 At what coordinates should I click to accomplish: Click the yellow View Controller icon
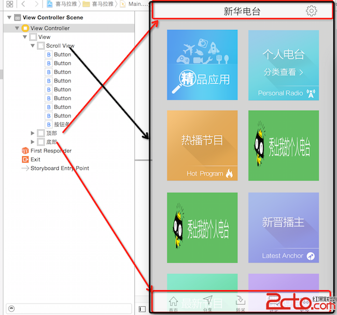[x=25, y=28]
